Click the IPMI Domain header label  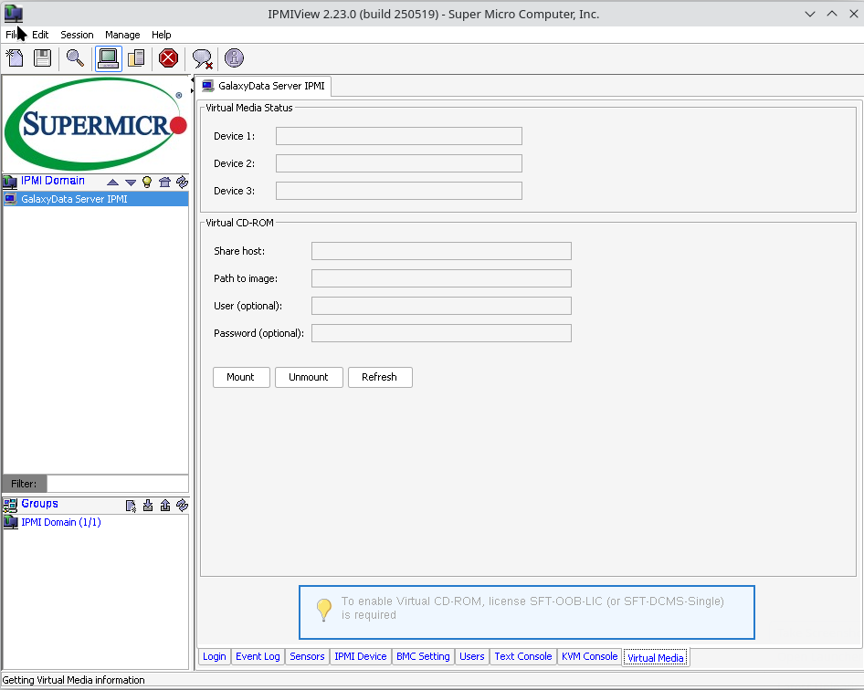pyautogui.click(x=53, y=181)
